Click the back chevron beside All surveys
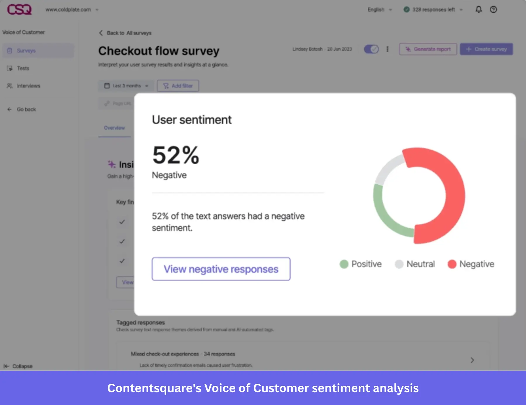The image size is (526, 405). click(x=101, y=33)
